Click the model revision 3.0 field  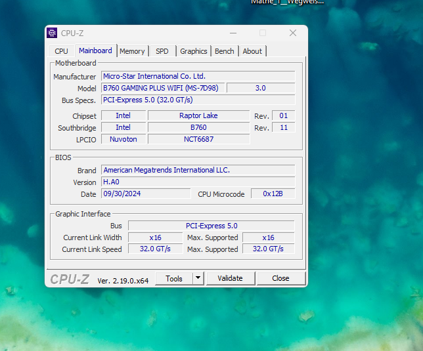tap(261, 88)
